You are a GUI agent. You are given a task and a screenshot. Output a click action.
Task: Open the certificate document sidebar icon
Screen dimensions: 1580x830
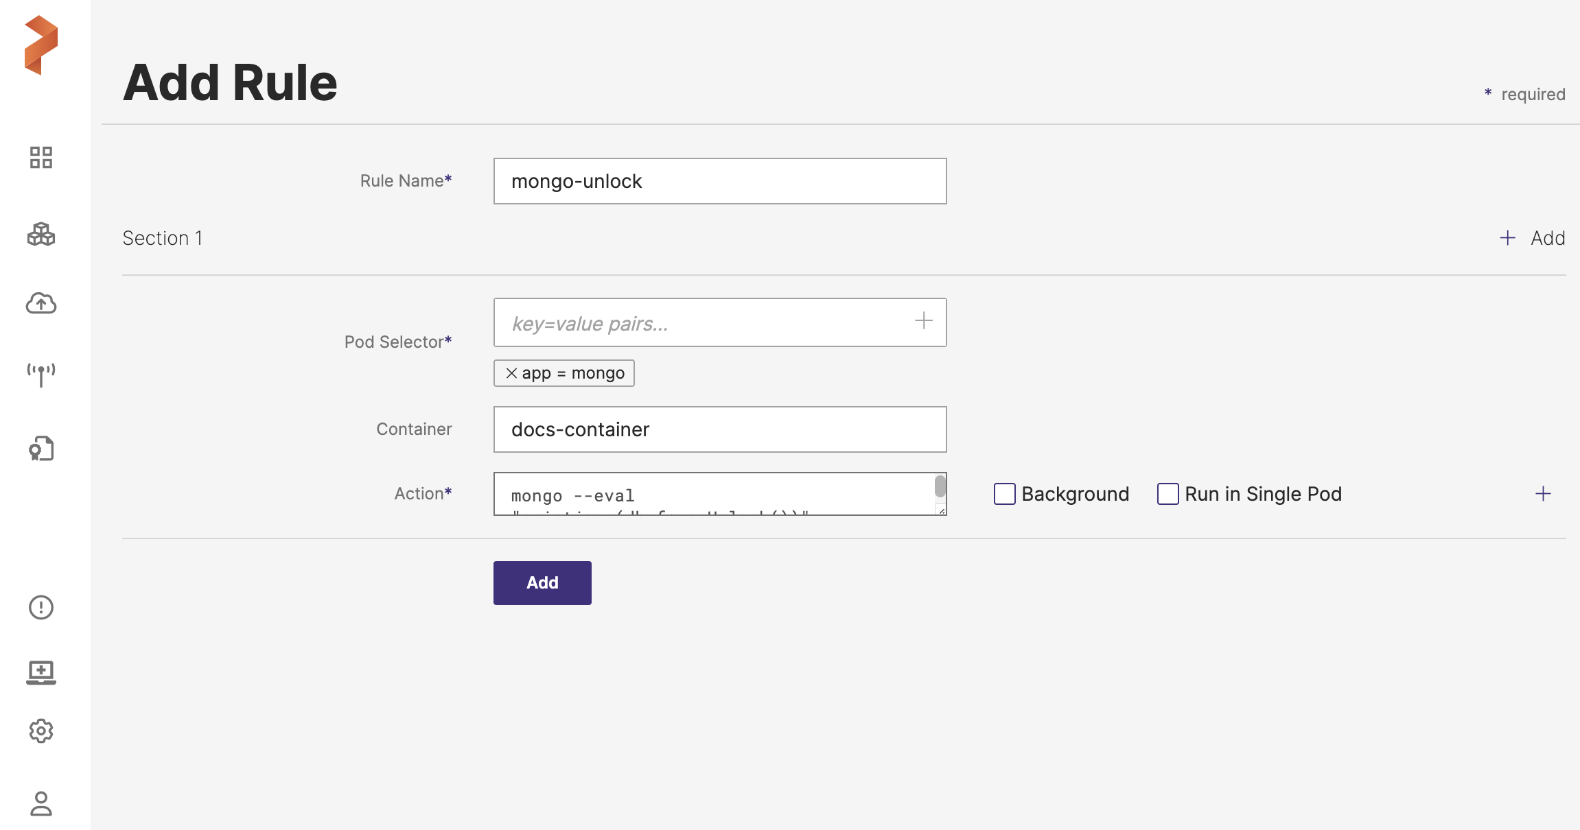point(41,449)
